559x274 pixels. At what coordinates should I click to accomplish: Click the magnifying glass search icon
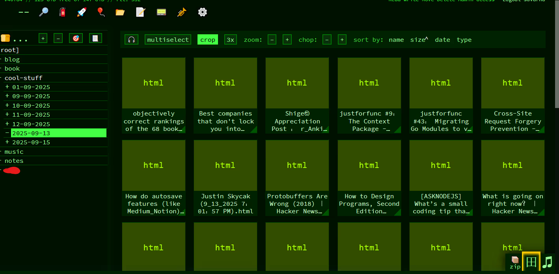tap(43, 12)
